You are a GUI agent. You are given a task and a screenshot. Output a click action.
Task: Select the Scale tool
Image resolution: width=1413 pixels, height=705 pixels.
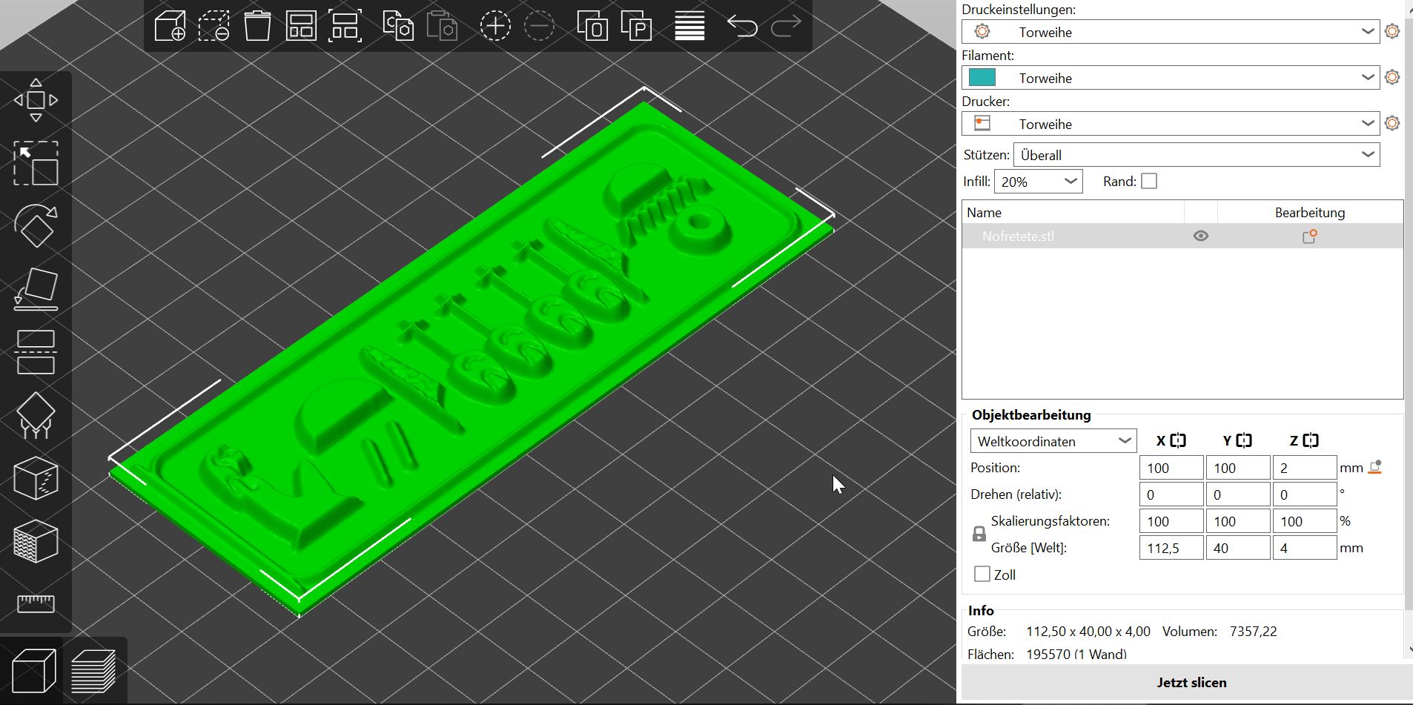coord(36,163)
